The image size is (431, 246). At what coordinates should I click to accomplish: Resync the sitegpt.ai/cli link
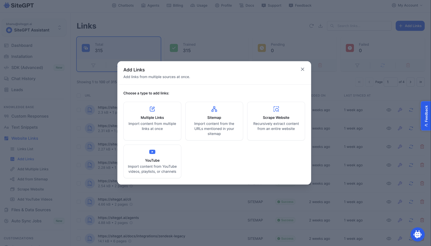(x=411, y=202)
